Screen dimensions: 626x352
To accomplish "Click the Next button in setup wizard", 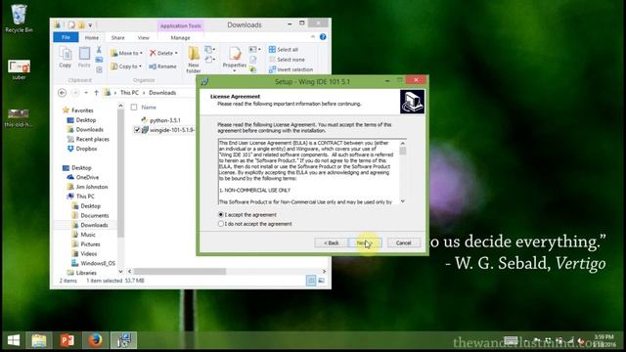I will (x=365, y=242).
